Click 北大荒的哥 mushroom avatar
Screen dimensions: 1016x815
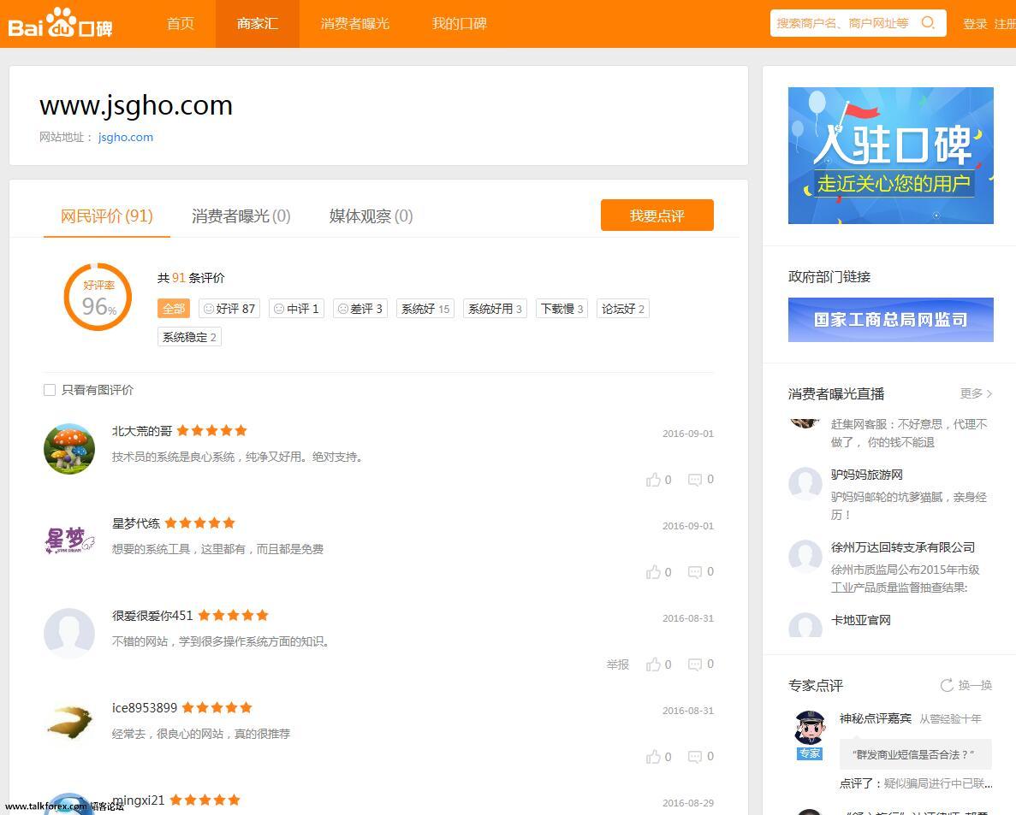69,449
